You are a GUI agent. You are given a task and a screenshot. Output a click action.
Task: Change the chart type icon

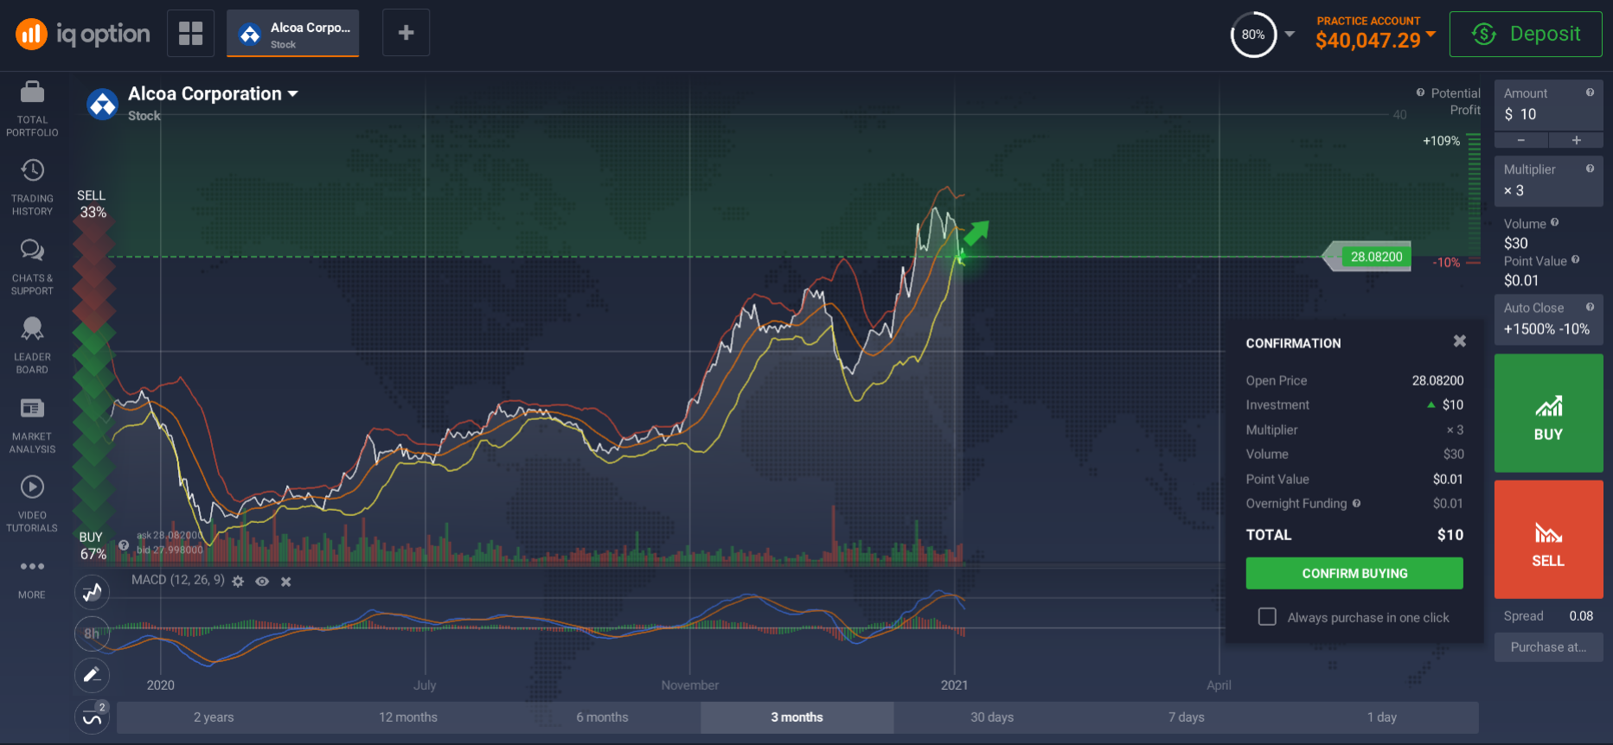92,592
